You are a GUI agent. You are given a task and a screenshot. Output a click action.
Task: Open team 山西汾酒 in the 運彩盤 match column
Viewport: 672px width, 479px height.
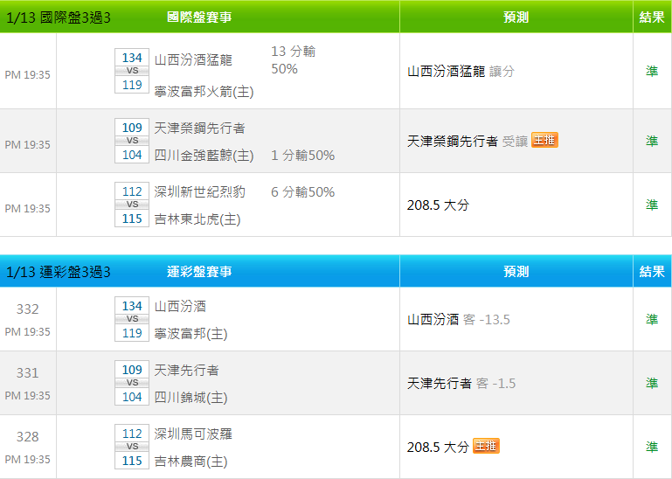[180, 306]
